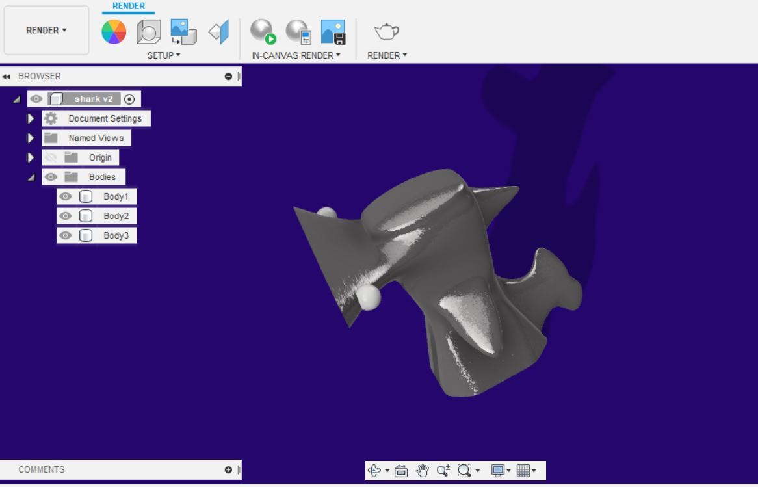The width and height of the screenshot is (758, 487).
Task: Start In-Canvas Render with play sphere
Action: pos(263,32)
